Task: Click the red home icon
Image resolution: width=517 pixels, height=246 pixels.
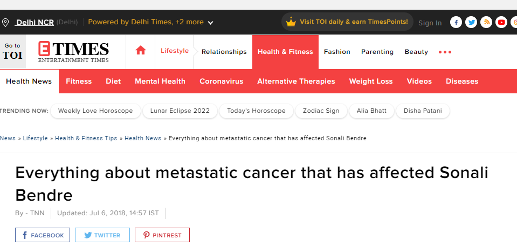Action: (141, 51)
